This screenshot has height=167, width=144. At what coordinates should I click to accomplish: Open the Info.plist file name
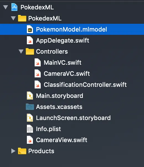click(x=48, y=129)
